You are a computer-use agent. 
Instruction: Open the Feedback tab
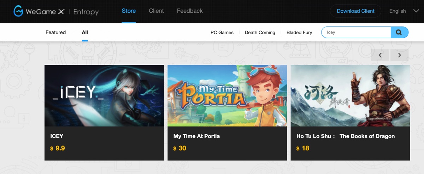click(190, 11)
